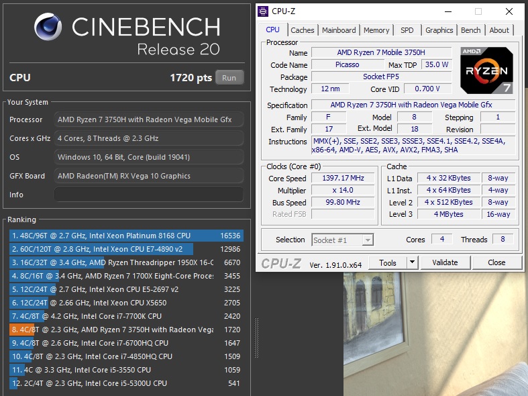Image resolution: width=528 pixels, height=396 pixels.
Task: Click the Tools button in CPU-Z
Action: pyautogui.click(x=388, y=262)
